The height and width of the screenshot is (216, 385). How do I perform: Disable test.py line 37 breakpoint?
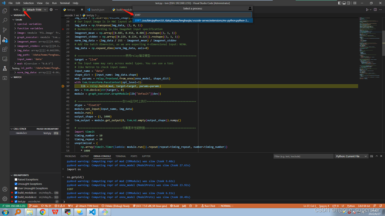coord(16,202)
